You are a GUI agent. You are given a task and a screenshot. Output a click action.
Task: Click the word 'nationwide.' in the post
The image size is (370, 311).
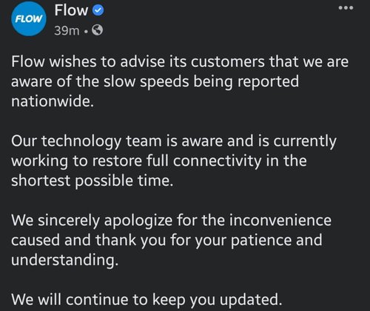[x=53, y=100]
